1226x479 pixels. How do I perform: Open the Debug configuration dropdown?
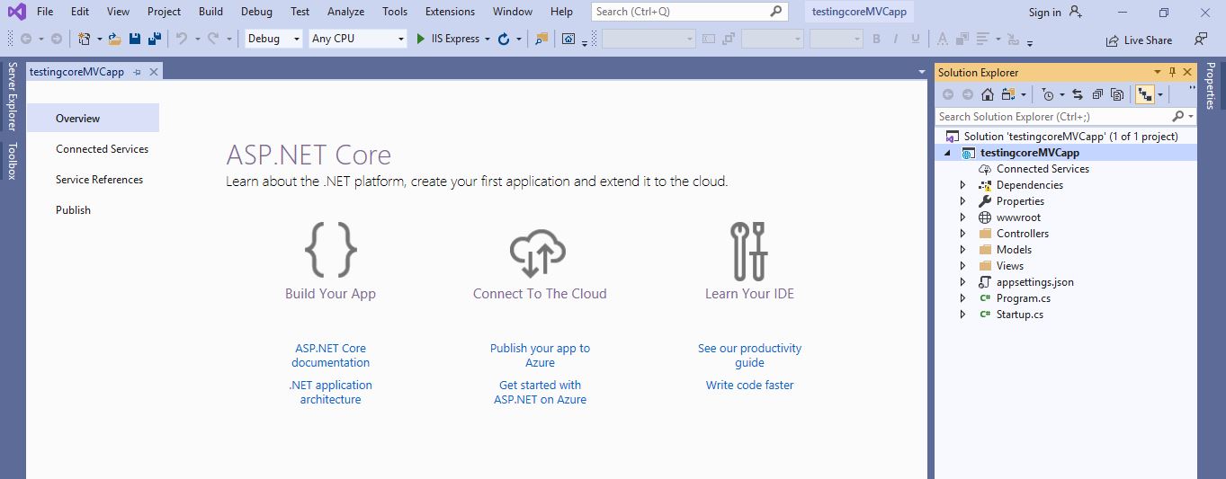(297, 39)
